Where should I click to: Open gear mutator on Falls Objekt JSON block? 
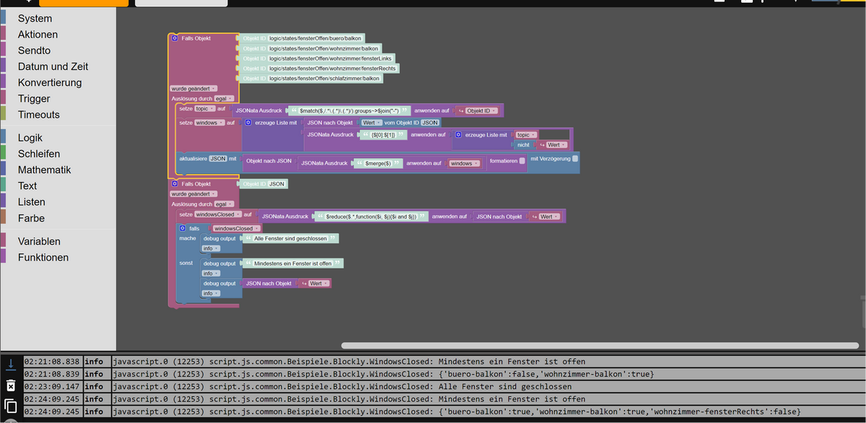175,184
